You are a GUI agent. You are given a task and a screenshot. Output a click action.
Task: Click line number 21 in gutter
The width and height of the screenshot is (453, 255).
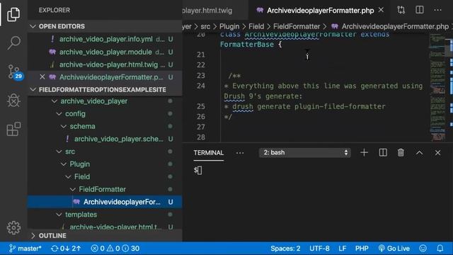[x=201, y=55]
